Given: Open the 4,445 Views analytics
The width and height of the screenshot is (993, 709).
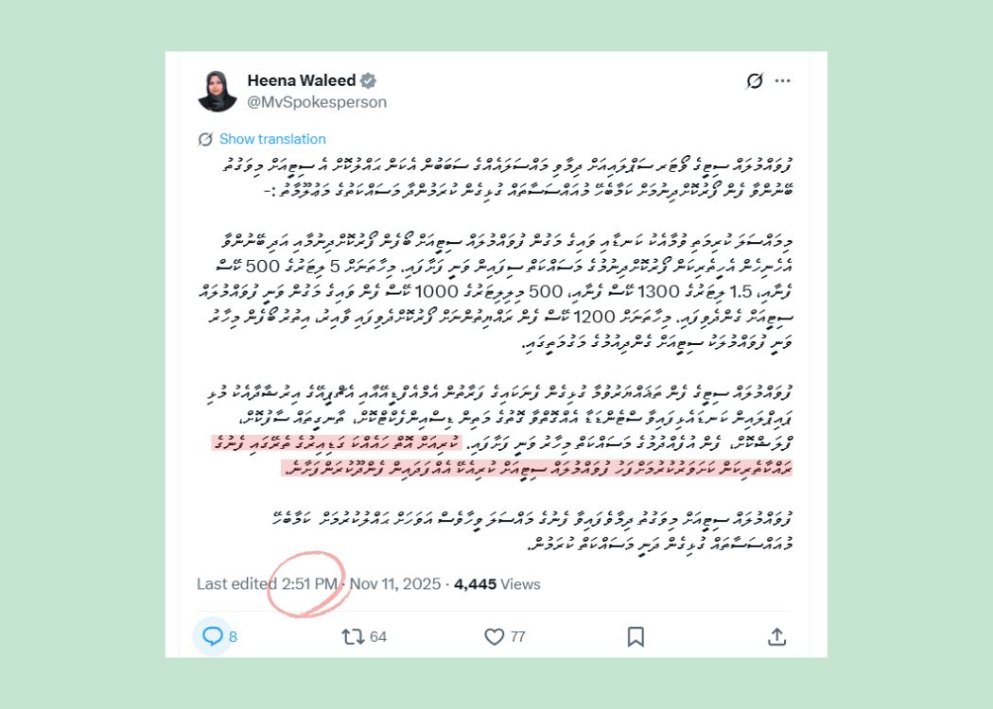Looking at the screenshot, I should (497, 583).
